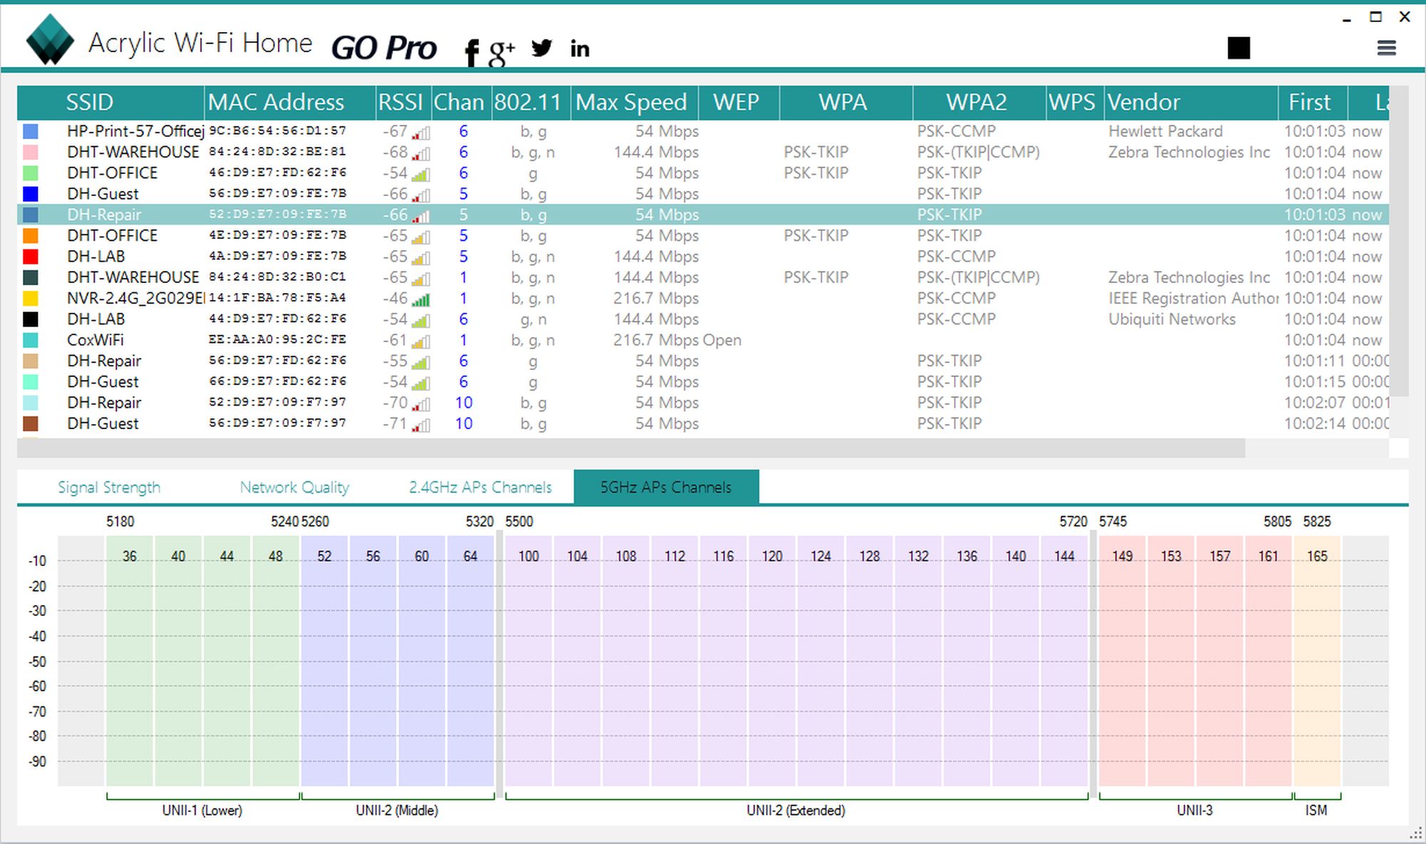Open the hamburger menu
The height and width of the screenshot is (844, 1426).
(x=1386, y=48)
